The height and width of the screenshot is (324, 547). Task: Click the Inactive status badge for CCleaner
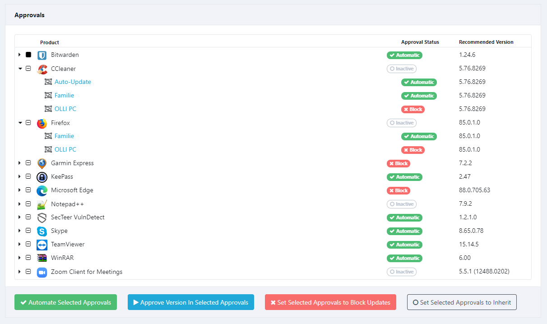(x=402, y=69)
